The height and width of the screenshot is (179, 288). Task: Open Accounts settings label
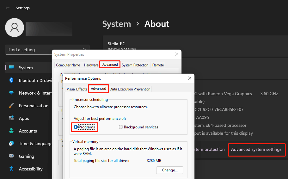point(28,131)
